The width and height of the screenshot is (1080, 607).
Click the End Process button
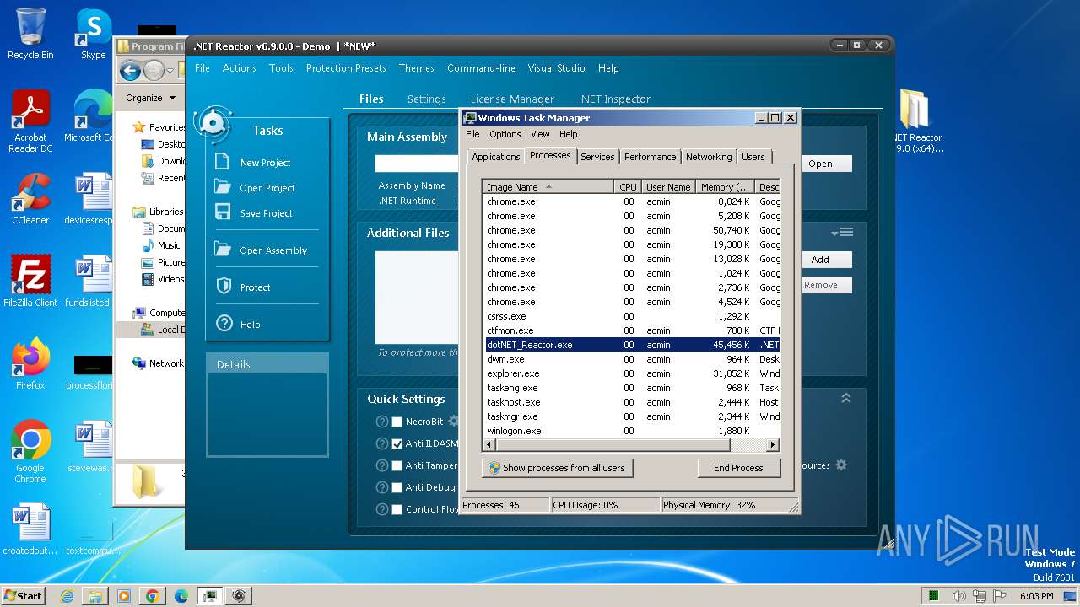point(738,468)
